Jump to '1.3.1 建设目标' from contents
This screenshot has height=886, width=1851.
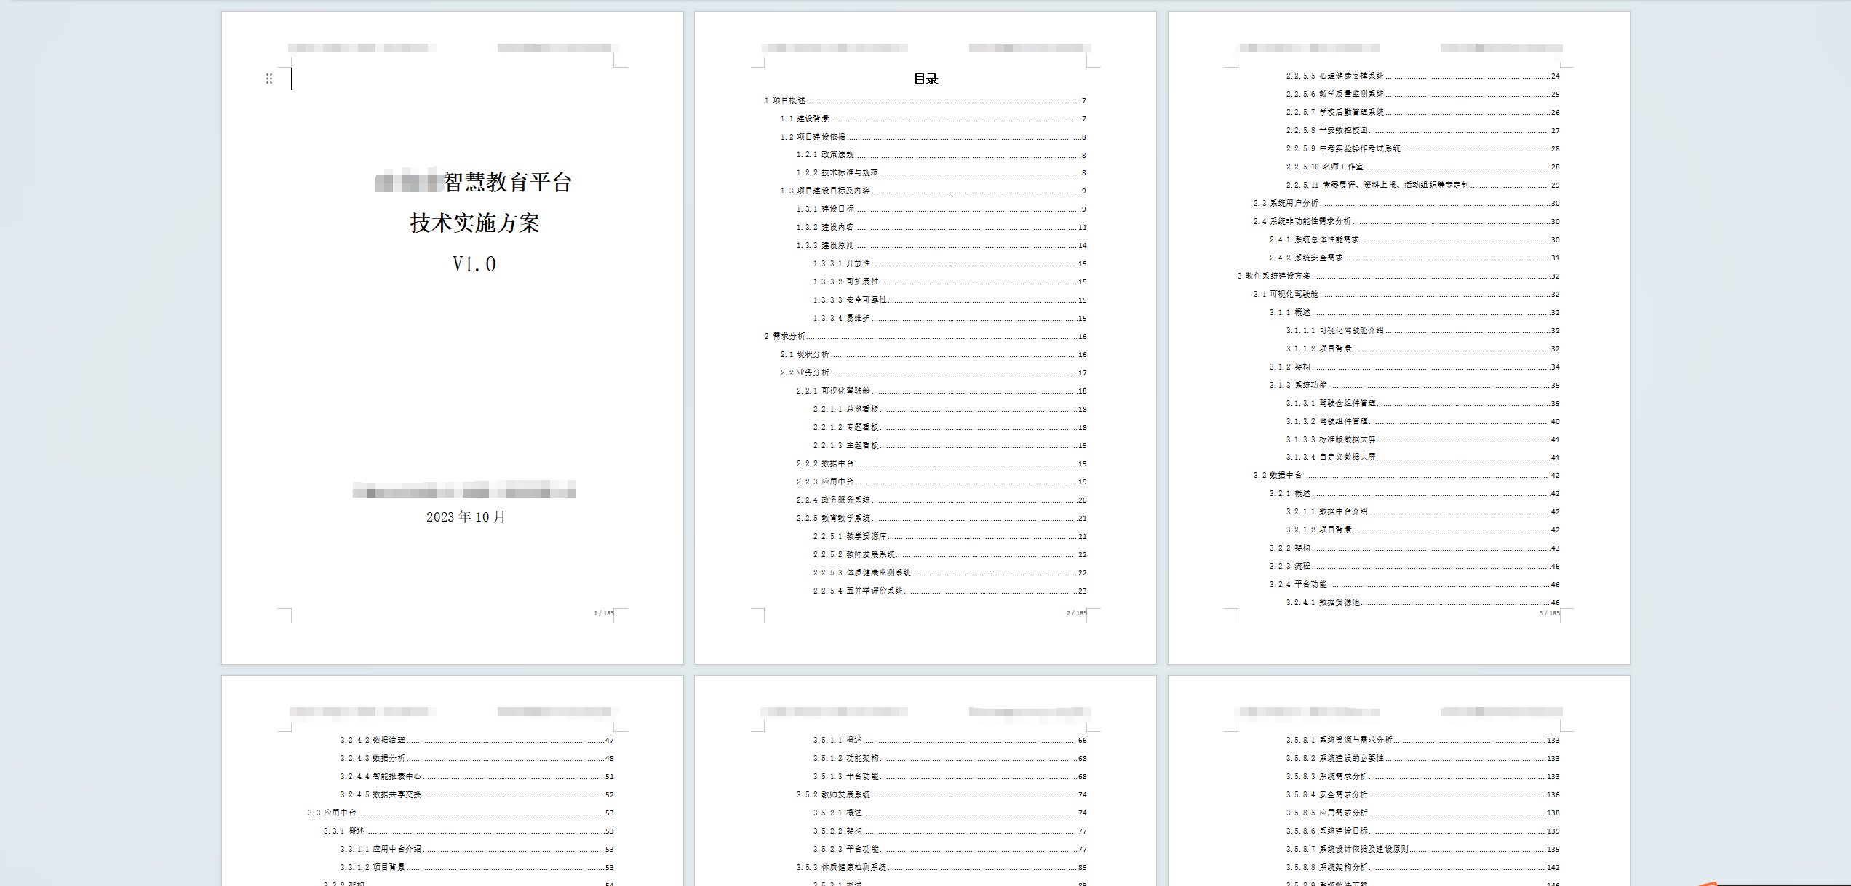pyautogui.click(x=941, y=209)
